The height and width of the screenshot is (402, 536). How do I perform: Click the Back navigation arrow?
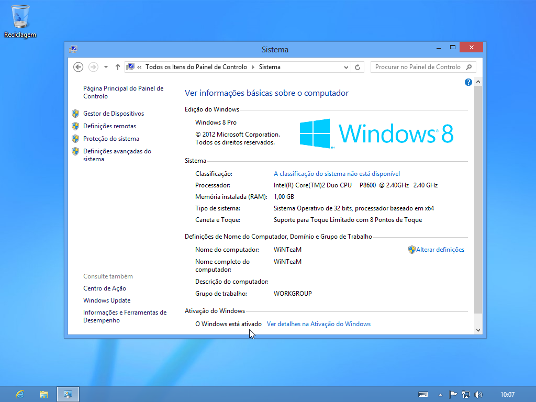point(79,67)
